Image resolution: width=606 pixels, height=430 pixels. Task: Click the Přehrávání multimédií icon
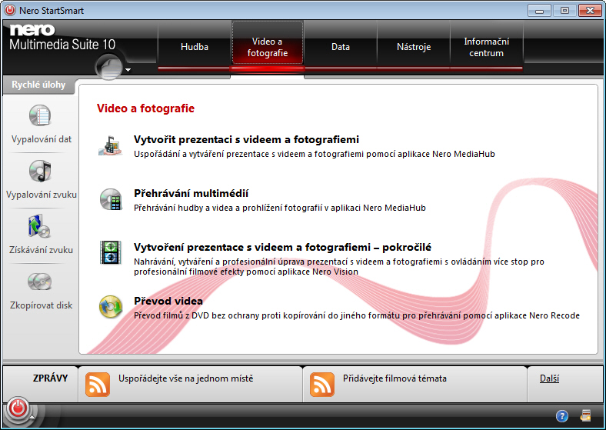[110, 199]
